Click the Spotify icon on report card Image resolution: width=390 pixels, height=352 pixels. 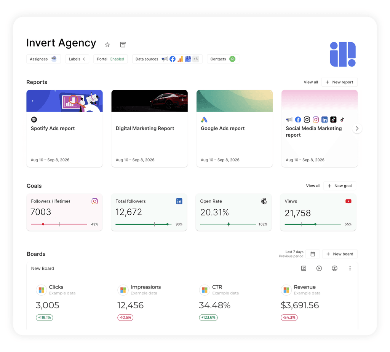(x=34, y=119)
